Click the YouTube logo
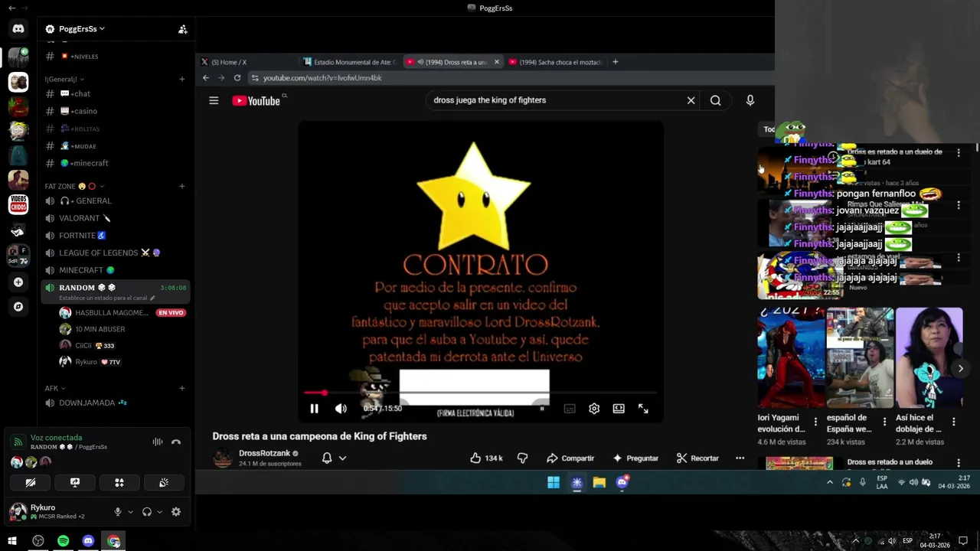Image resolution: width=980 pixels, height=551 pixels. point(257,100)
